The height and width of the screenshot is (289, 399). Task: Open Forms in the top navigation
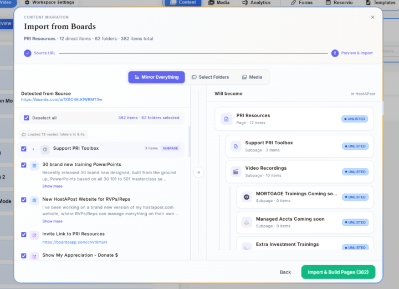click(302, 3)
